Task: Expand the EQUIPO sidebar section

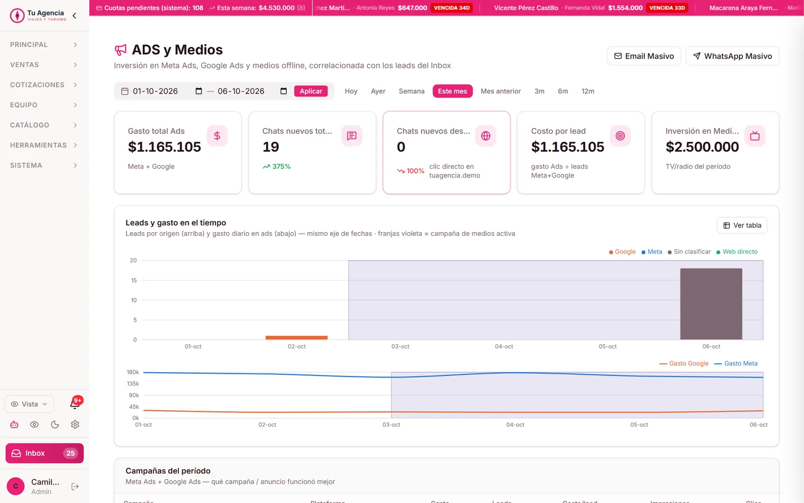Action: tap(44, 105)
